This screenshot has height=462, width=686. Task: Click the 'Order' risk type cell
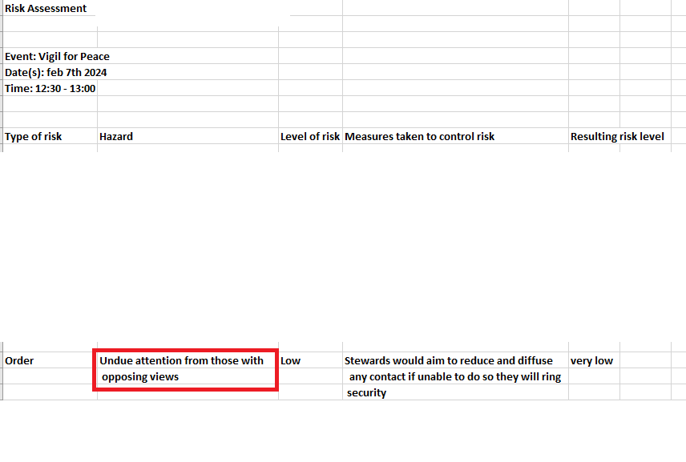point(50,360)
